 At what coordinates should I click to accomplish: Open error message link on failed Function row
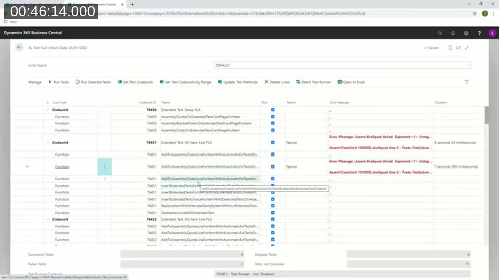pos(380,166)
